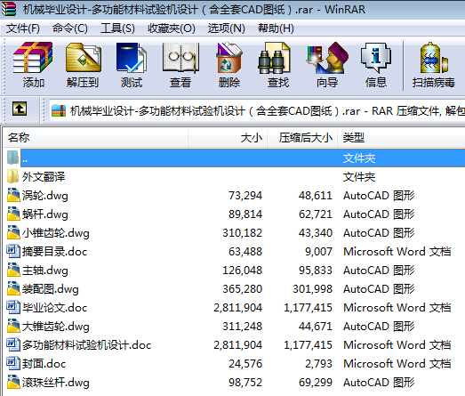
Task: Click the 摘要目录.doc Word icon
Action: [x=13, y=251]
